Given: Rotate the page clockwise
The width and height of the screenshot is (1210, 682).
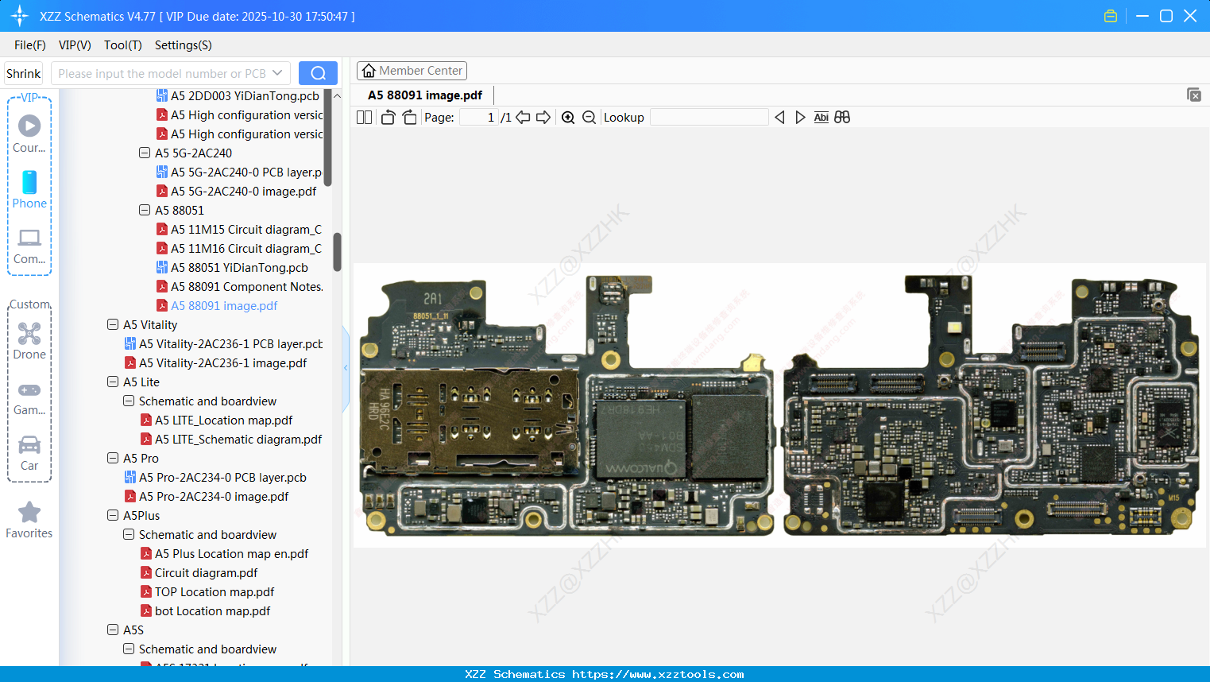Looking at the screenshot, I should [x=409, y=118].
